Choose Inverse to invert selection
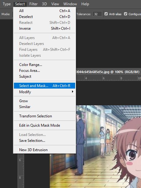 (45, 28)
